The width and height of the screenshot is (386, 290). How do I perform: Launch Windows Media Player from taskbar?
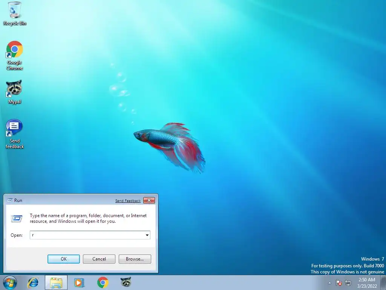79,282
